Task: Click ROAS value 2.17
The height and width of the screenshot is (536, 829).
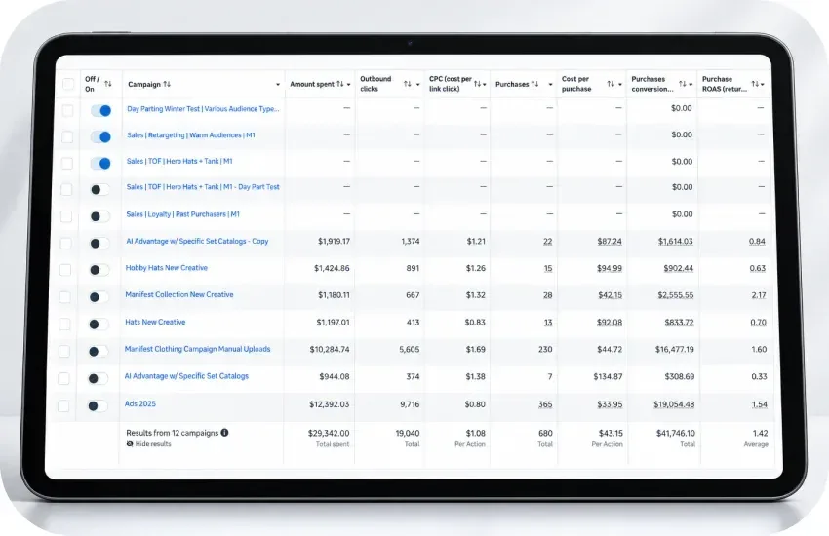Action: pos(759,295)
